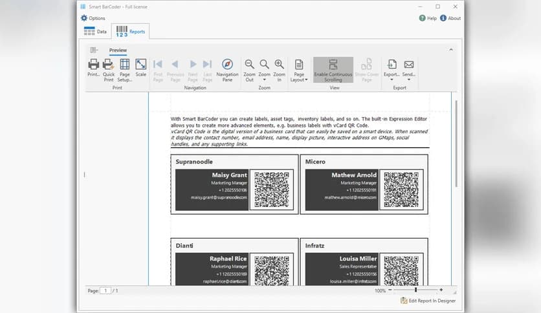The height and width of the screenshot is (313, 541).
Task: Select the Scale tool
Action: 141,67
